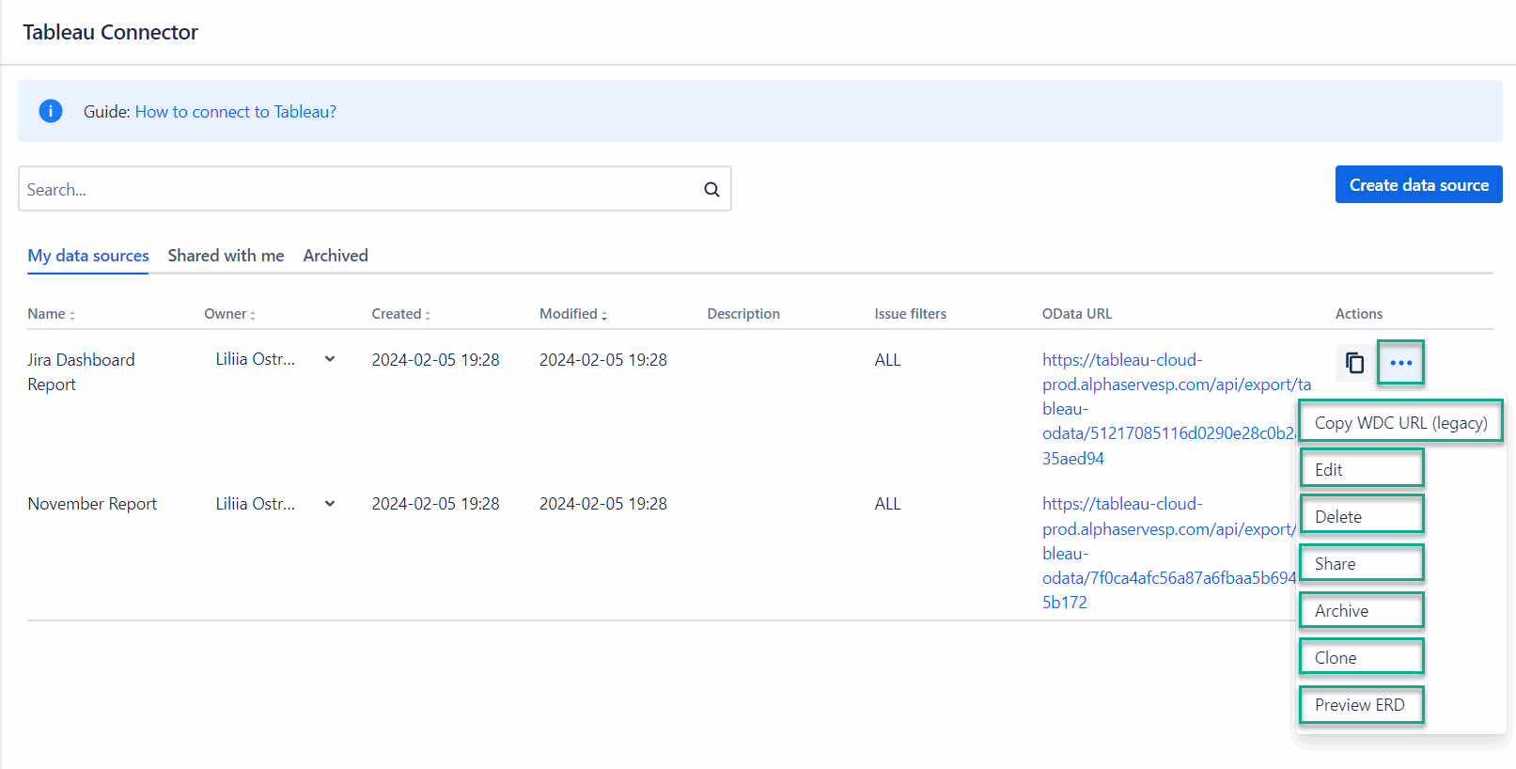Choose Share from the actions menu
Viewport: 1516px width, 769px height.
coord(1362,563)
